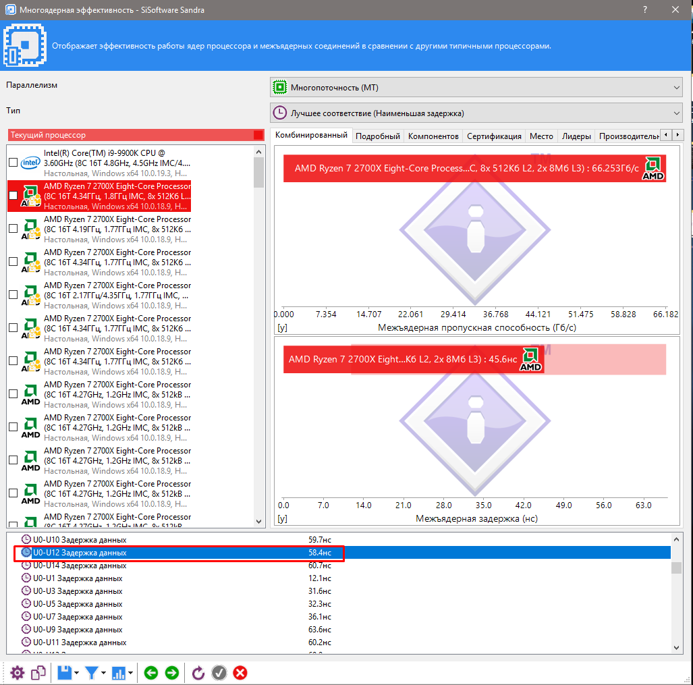Switch to the Подробный tab

(378, 136)
